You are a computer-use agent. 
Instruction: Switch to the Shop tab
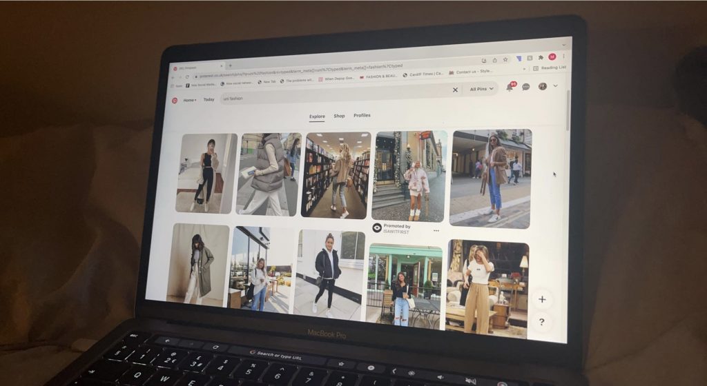point(339,116)
